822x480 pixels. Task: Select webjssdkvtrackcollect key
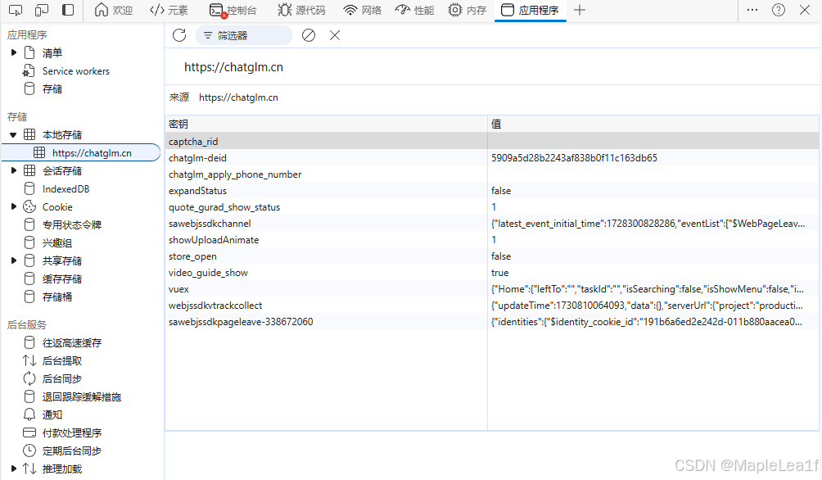coord(215,306)
